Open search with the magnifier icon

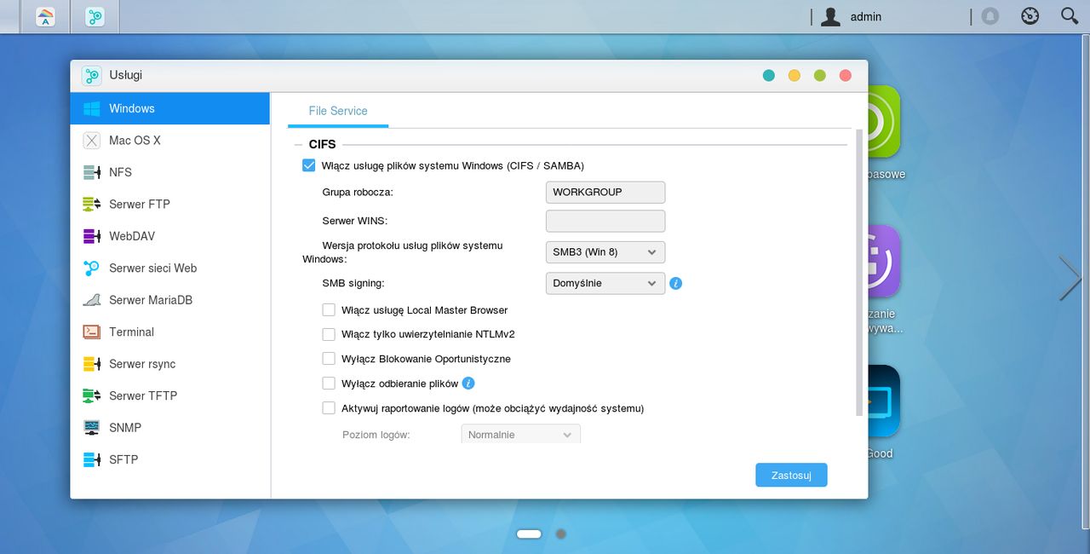1070,15
